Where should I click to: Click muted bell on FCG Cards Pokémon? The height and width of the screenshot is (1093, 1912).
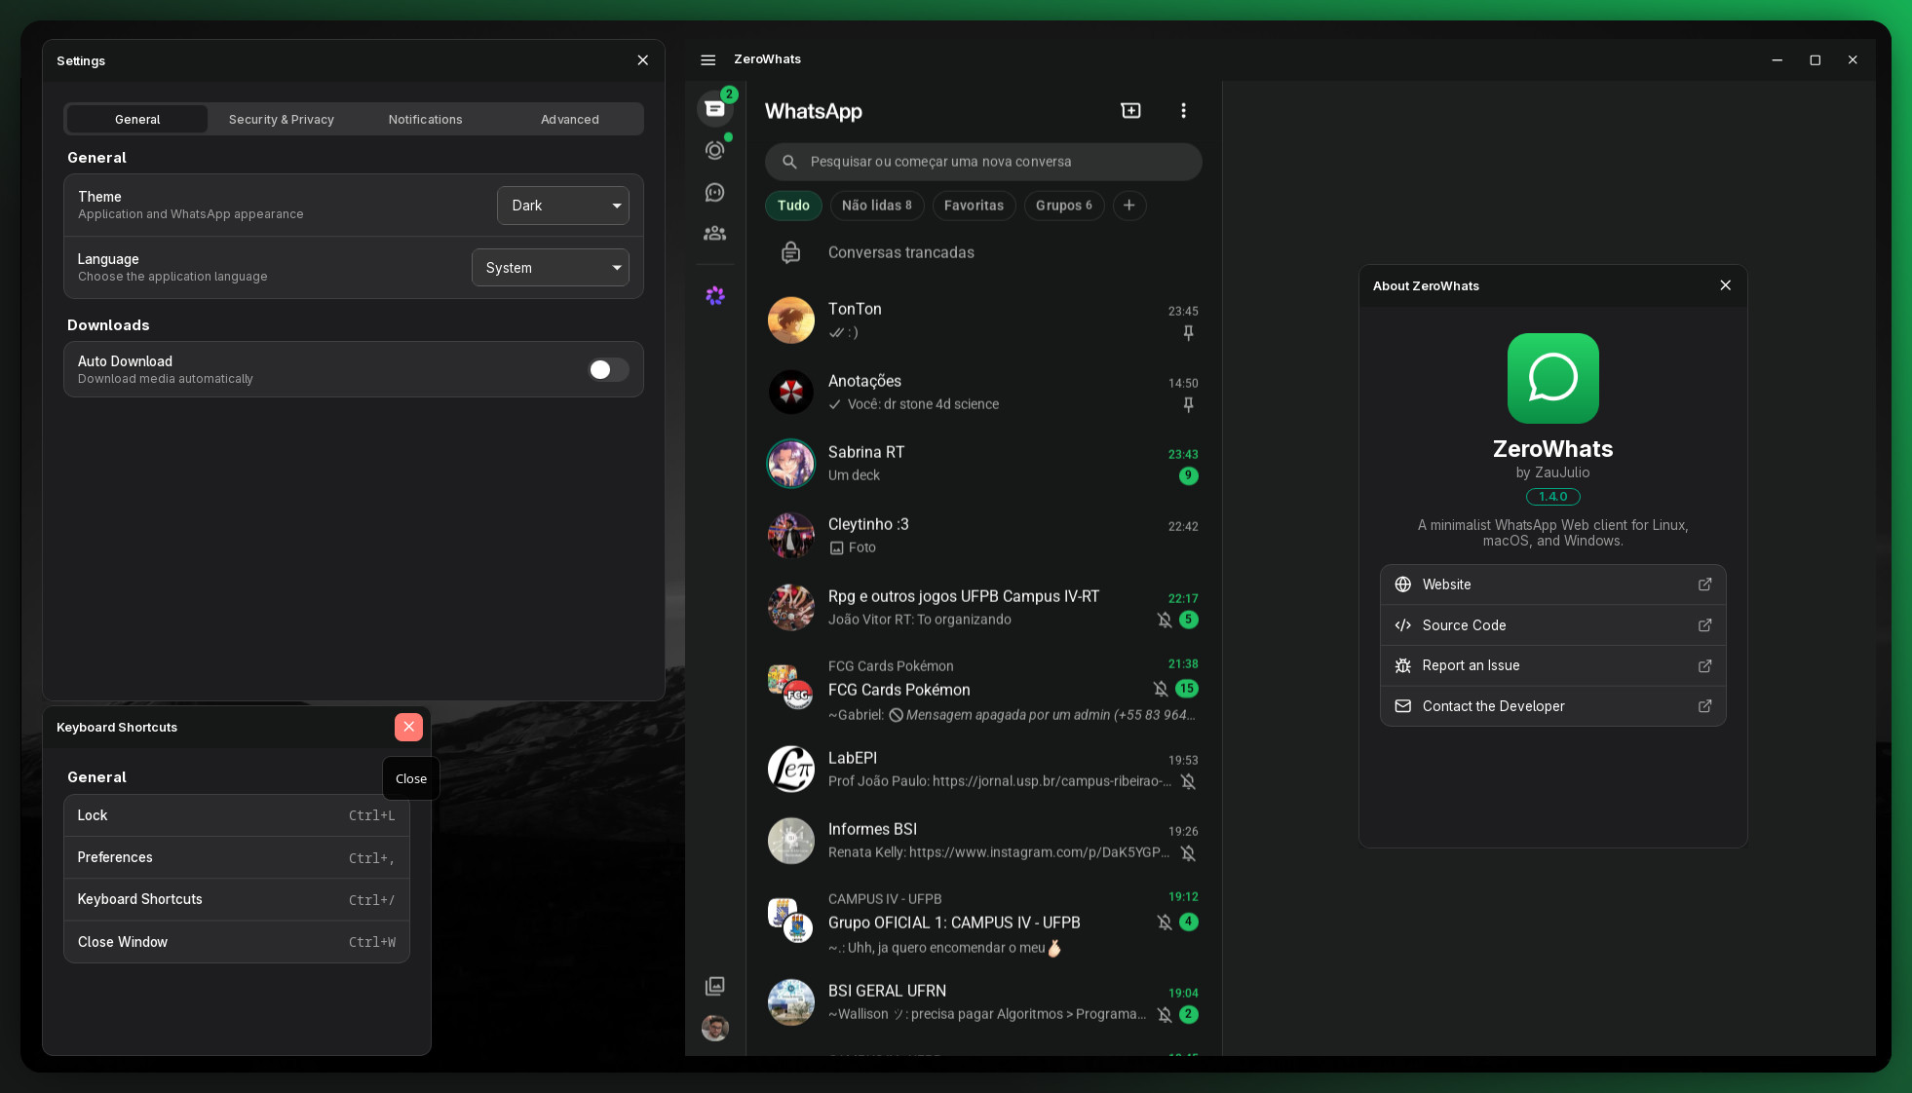(1160, 689)
